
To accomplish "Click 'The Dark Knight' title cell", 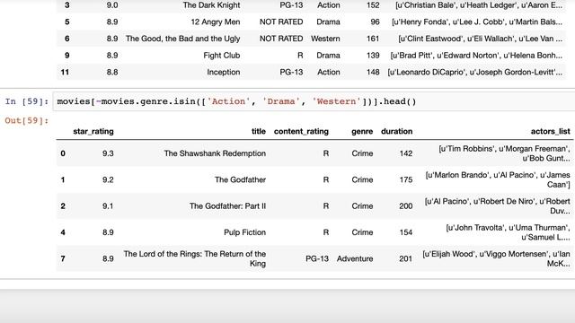I will coord(212,5).
